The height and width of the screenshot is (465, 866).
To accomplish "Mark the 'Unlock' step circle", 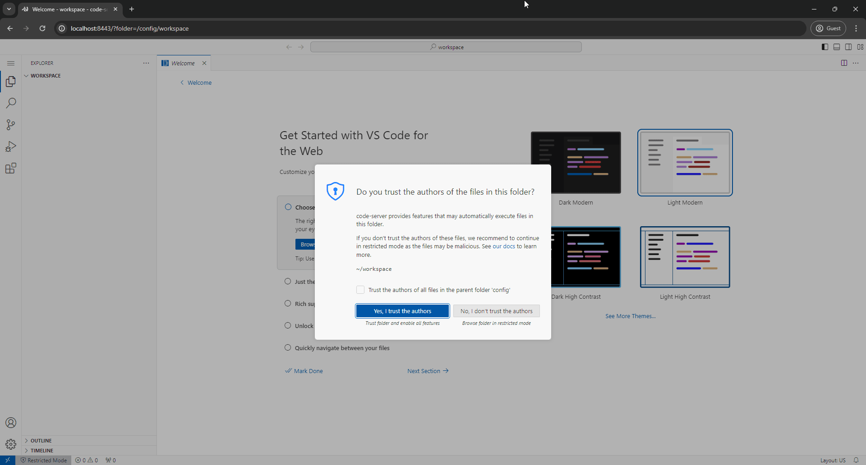I will tap(288, 325).
